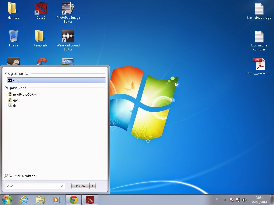Click the script icon beside gpt
The width and height of the screenshot is (274, 205).
click(10, 100)
